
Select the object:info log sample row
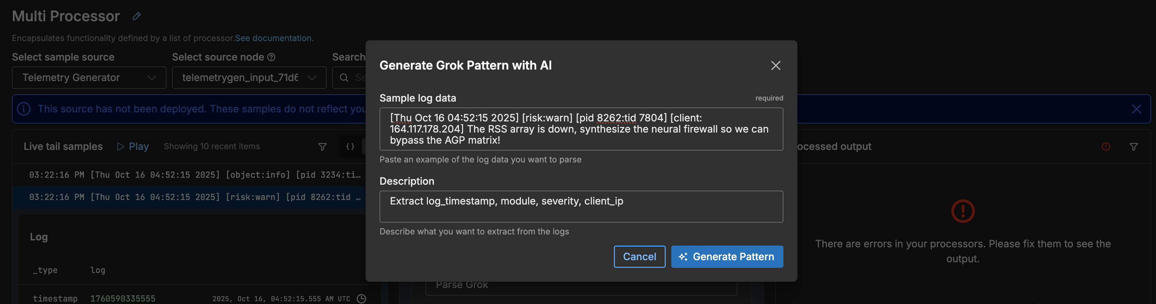coord(195,175)
